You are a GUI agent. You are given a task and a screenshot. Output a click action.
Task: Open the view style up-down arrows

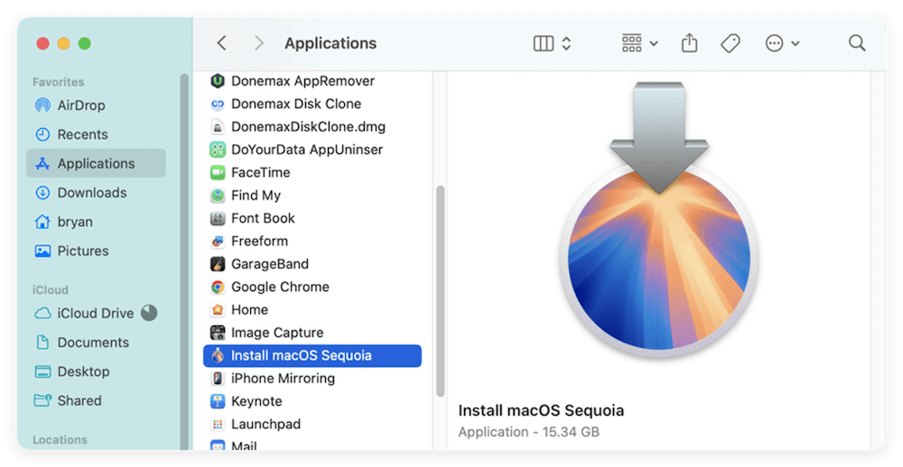coord(567,43)
